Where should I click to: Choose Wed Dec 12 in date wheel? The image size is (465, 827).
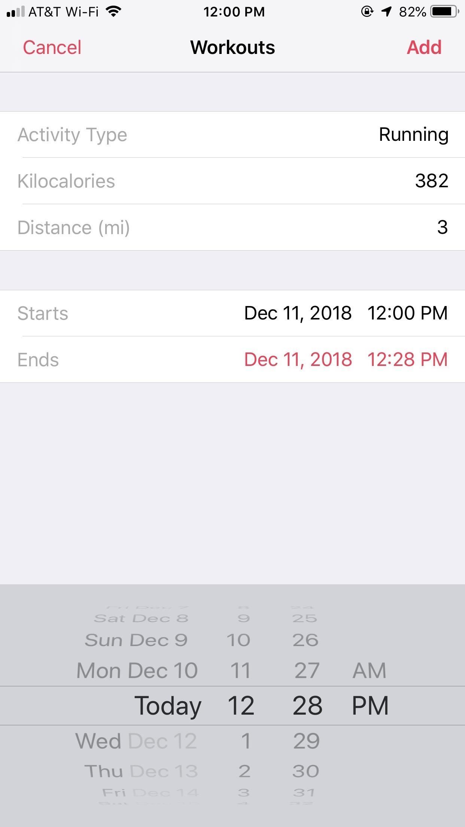136,741
